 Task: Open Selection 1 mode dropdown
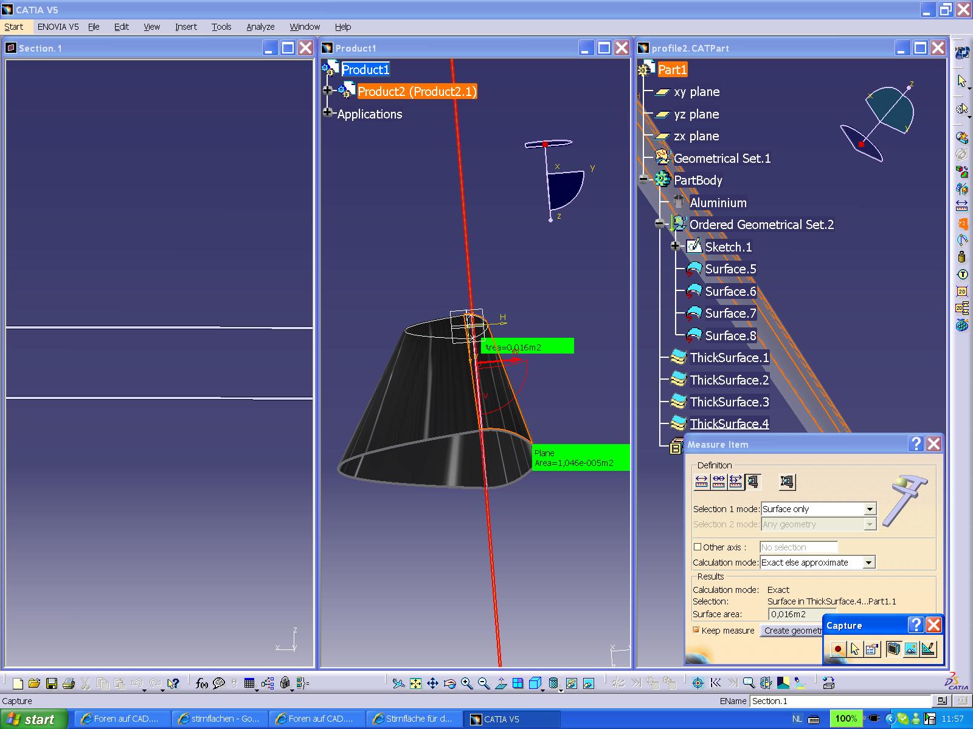click(x=870, y=509)
